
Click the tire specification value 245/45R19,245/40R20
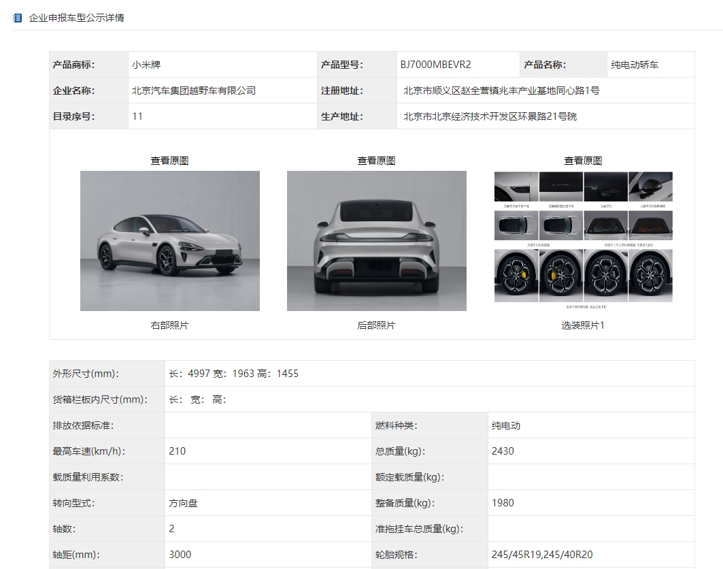(542, 555)
